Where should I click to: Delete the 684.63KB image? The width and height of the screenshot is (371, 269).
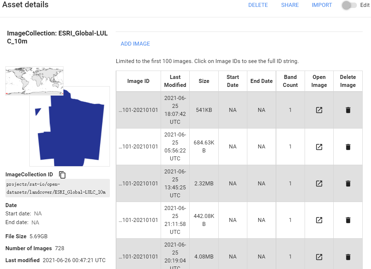pos(348,147)
